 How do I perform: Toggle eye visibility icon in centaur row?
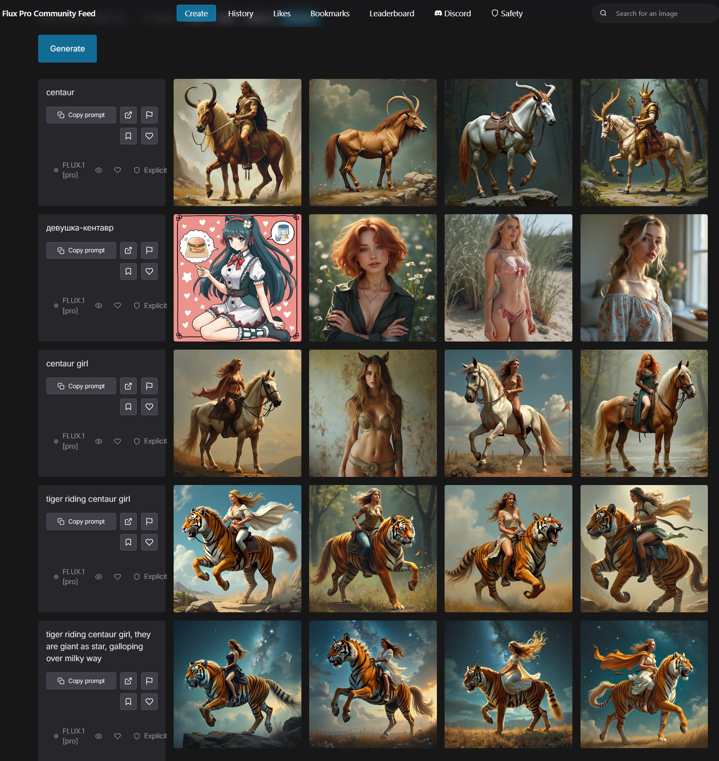point(99,170)
